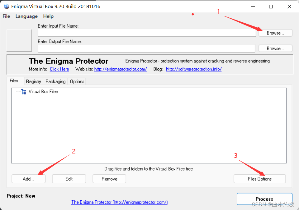This screenshot has width=299, height=210.
Task: Open the Language menu
Action: (x=26, y=16)
